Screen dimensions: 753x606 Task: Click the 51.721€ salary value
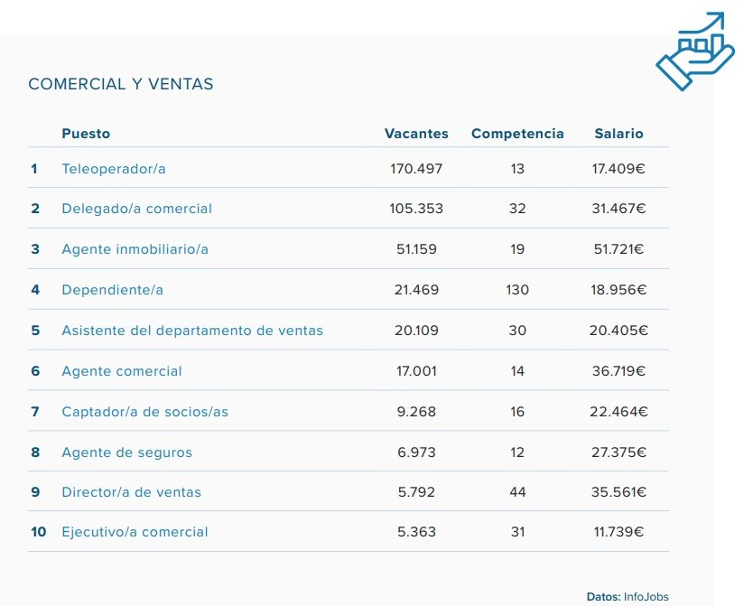pos(618,249)
